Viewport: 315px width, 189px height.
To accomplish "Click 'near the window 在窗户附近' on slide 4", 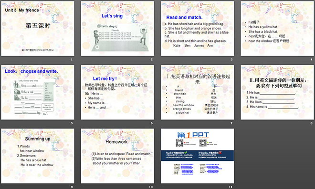I will [x=269, y=41].
